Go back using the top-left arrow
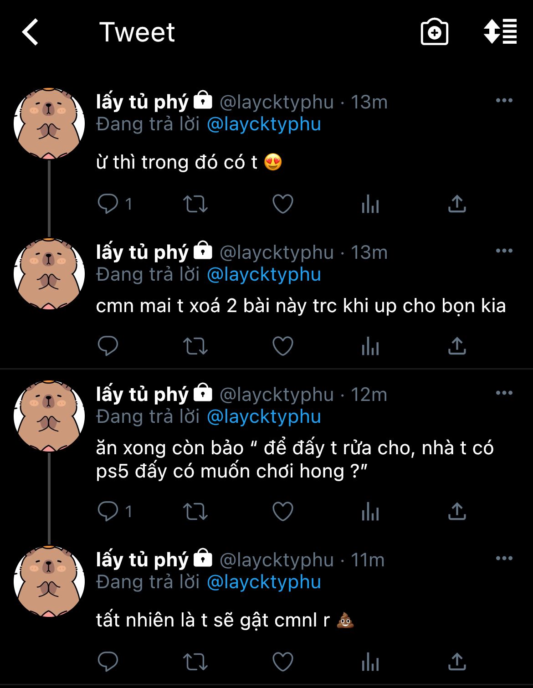This screenshot has height=688, width=533. coord(30,32)
